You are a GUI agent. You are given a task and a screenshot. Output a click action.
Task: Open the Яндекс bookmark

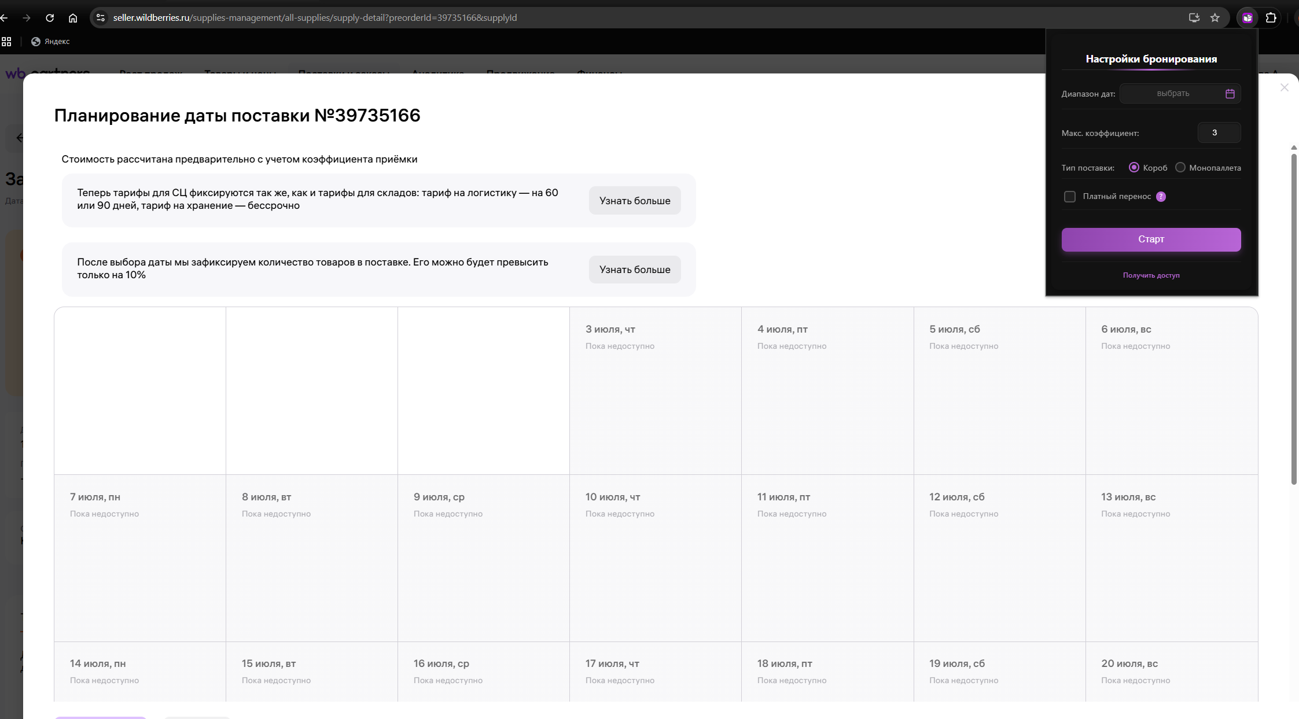[x=51, y=42]
